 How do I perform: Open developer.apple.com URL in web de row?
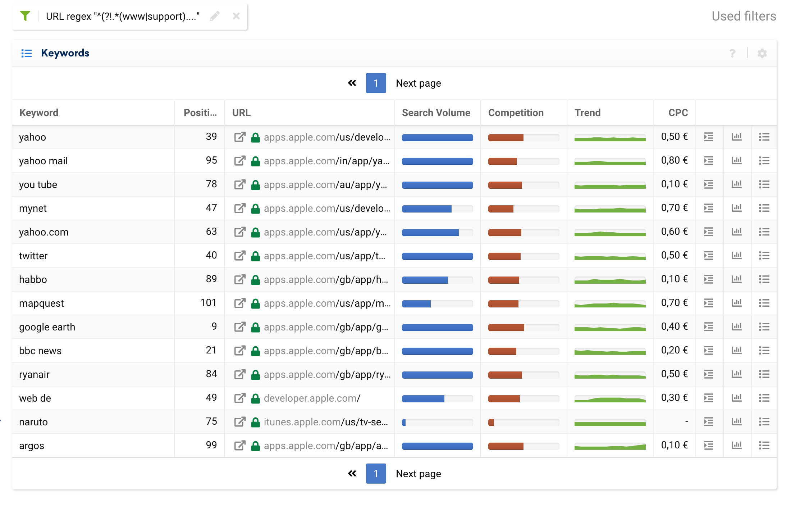tap(312, 398)
